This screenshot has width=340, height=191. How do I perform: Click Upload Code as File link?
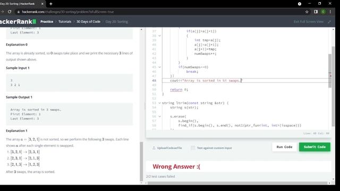coord(169,148)
